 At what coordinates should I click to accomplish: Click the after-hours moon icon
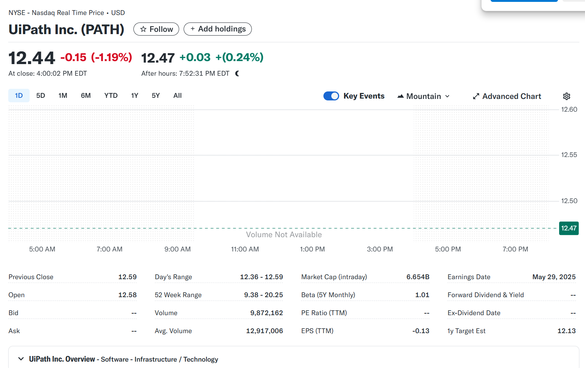(x=237, y=73)
